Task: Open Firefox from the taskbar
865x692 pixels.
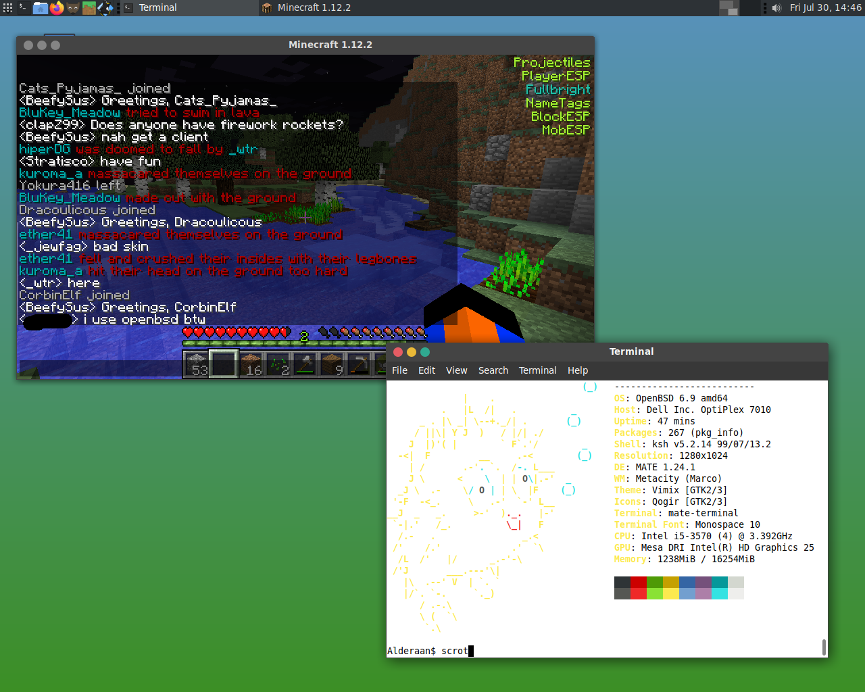Action: (57, 7)
